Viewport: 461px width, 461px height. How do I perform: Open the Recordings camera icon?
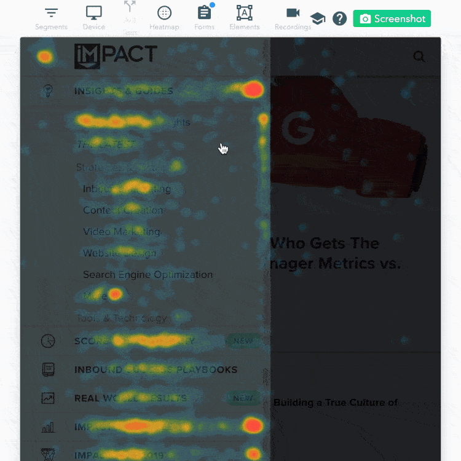(293, 13)
